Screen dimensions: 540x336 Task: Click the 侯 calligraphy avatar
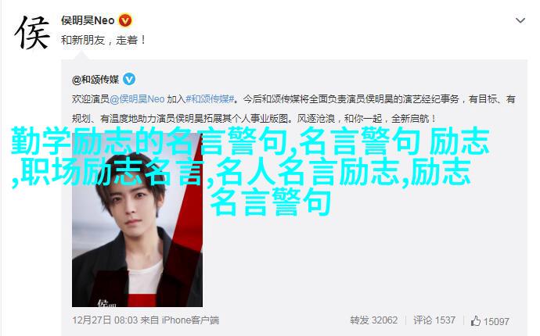coord(32,33)
